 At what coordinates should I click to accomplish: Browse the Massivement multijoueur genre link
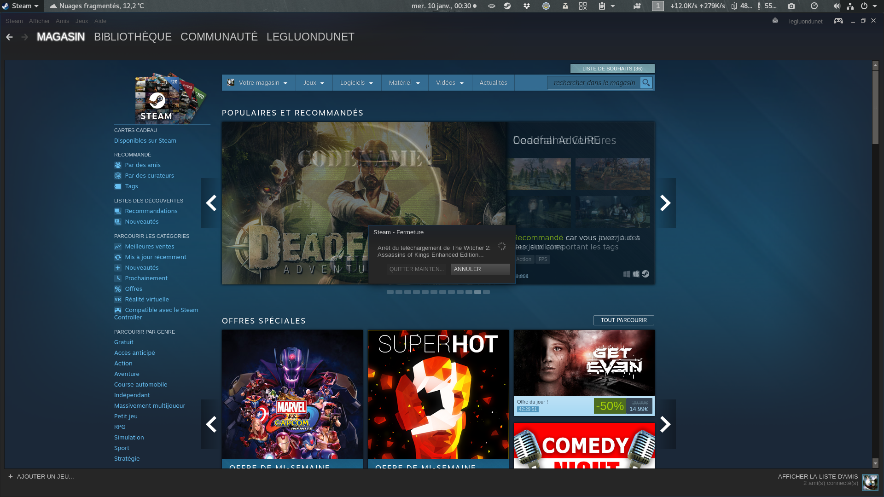click(x=150, y=406)
